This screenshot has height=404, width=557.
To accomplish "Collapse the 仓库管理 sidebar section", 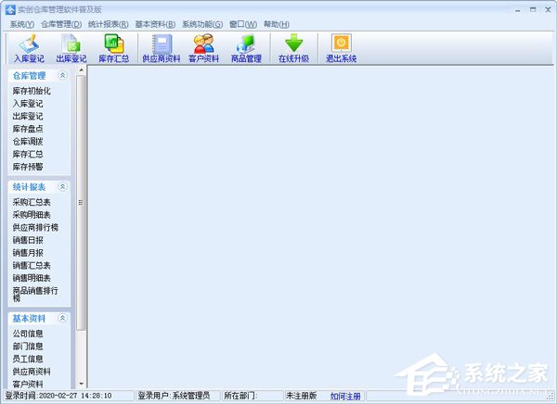I will click(62, 75).
